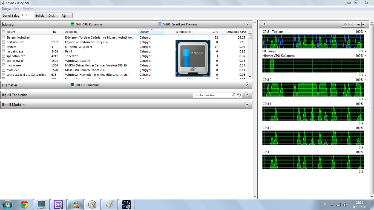This screenshot has width=374, height=210.
Task: Select the svchost.exe (LocalSystemNet... row
Action: coord(124,75)
